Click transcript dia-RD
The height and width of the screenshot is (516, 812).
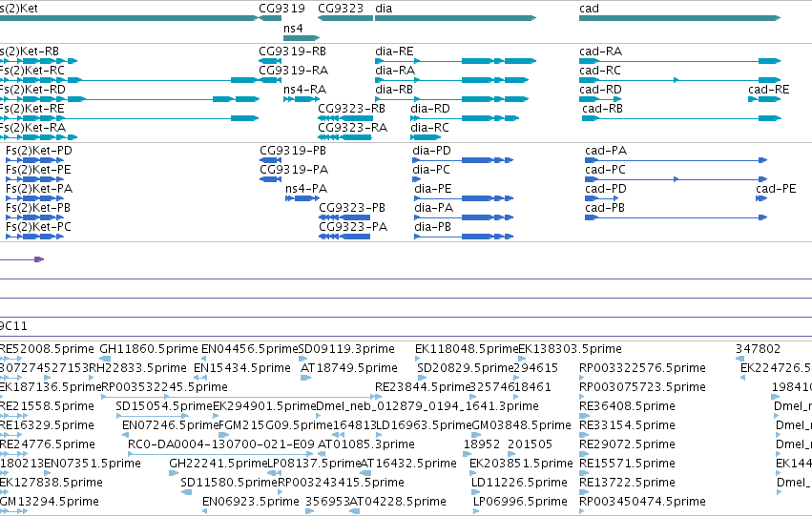pos(465,118)
